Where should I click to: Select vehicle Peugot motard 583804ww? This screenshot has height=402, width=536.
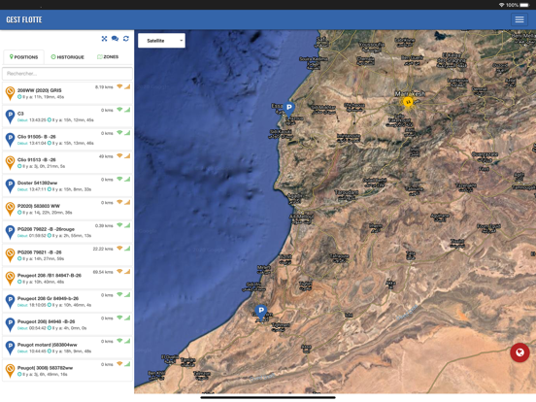click(x=48, y=345)
